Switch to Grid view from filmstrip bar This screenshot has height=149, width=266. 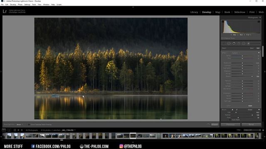tap(15, 130)
